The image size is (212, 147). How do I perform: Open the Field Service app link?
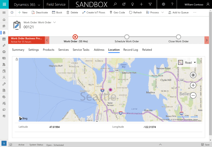tap(56, 4)
